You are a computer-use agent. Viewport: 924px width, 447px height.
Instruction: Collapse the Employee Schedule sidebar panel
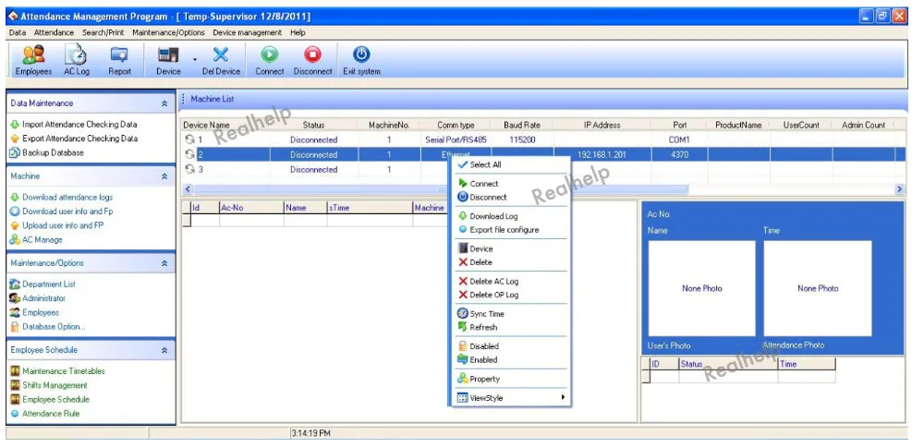coord(164,350)
